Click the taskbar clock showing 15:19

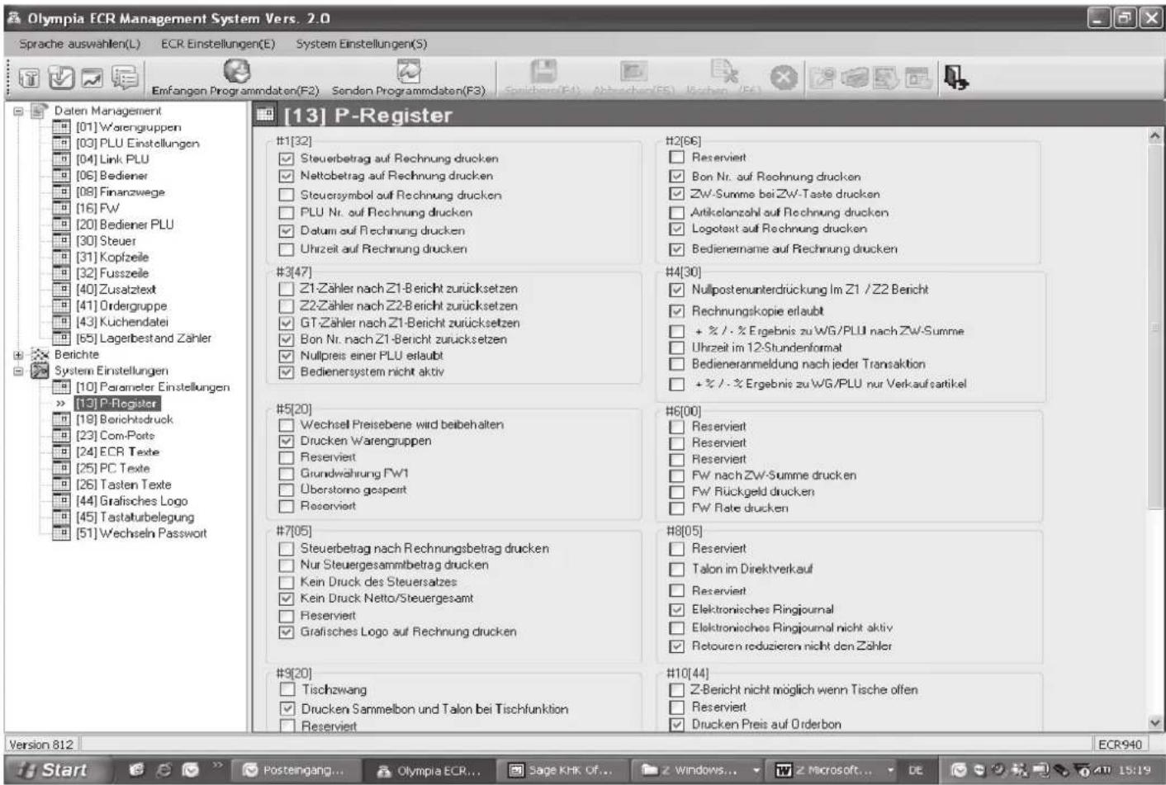click(x=1135, y=770)
